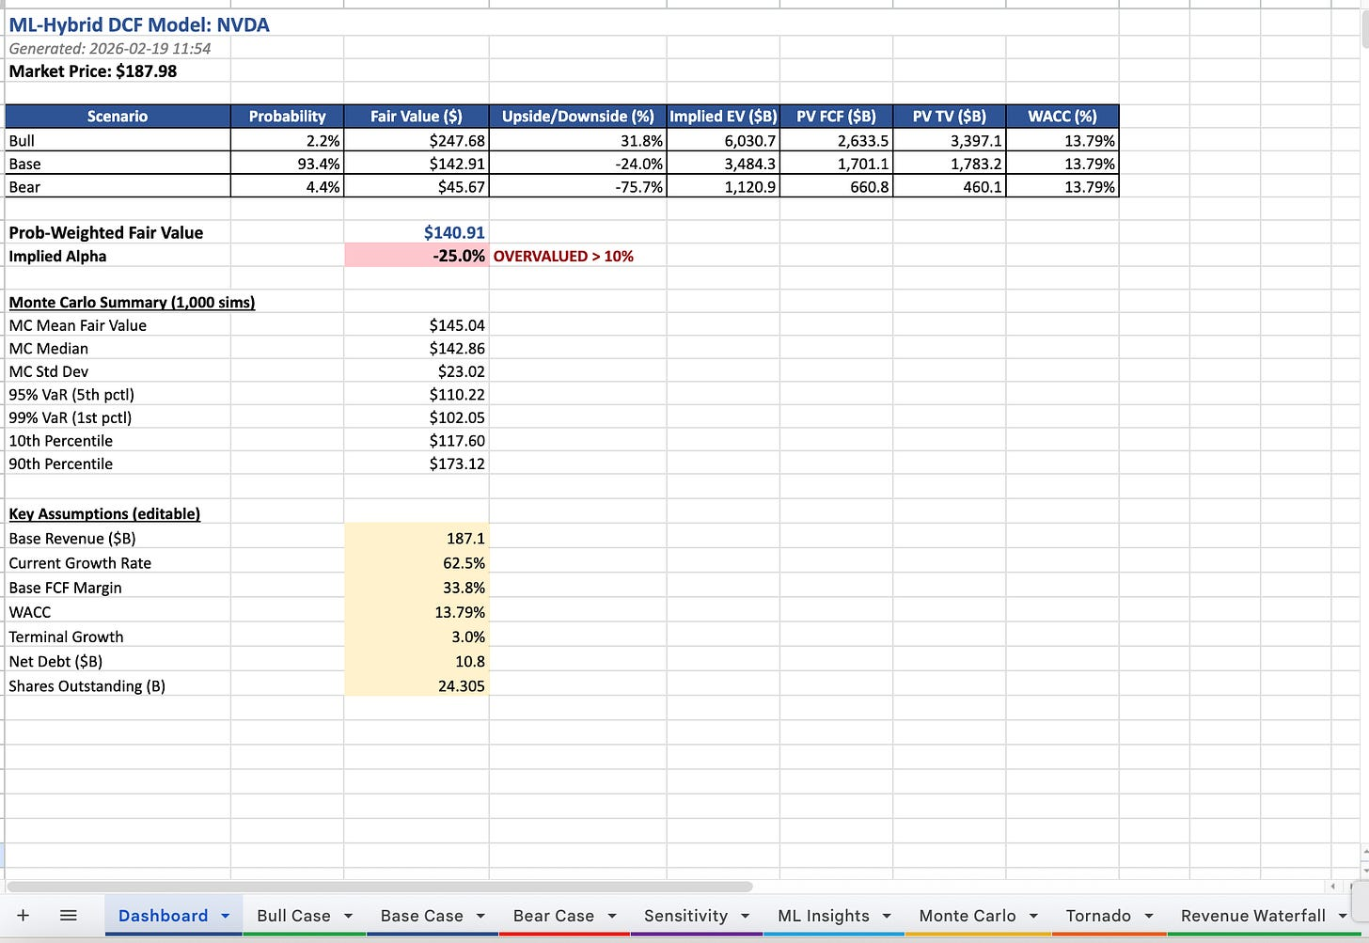Open the ML Insights tab dropdown menu
The image size is (1369, 943).
click(x=885, y=915)
